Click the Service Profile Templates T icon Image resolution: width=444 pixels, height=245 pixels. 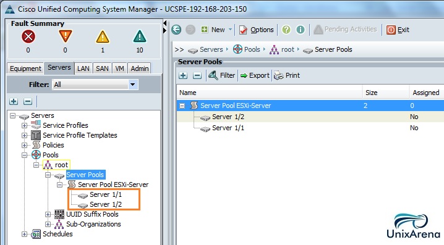click(36, 135)
